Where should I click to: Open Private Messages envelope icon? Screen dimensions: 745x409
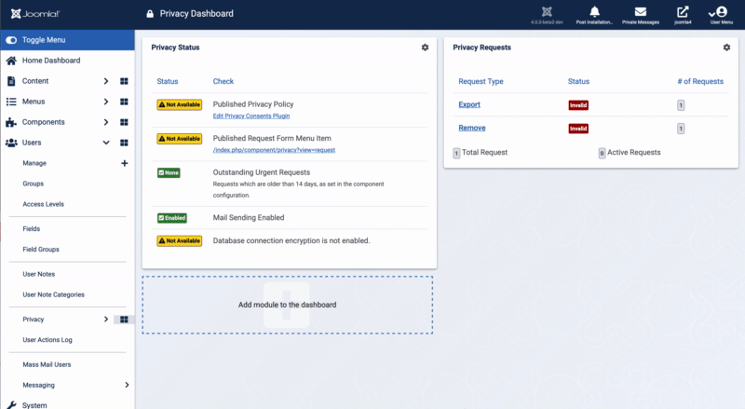pyautogui.click(x=641, y=12)
